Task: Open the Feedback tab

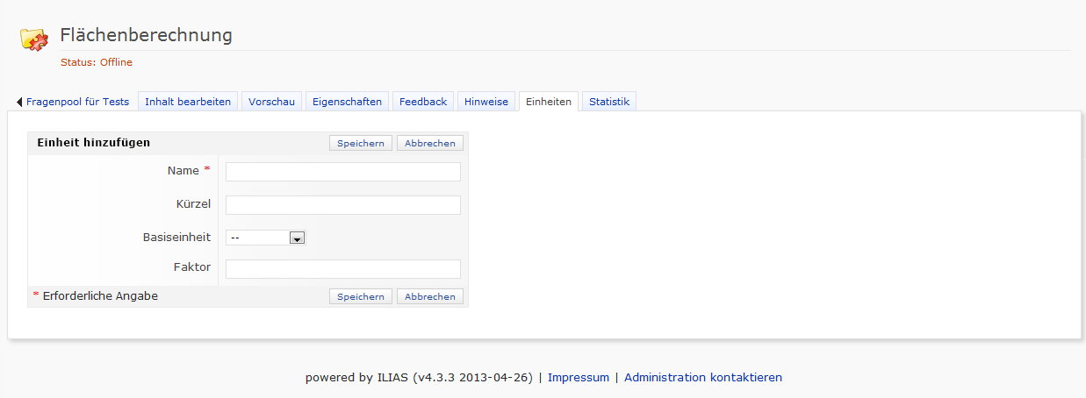Action: coord(423,102)
